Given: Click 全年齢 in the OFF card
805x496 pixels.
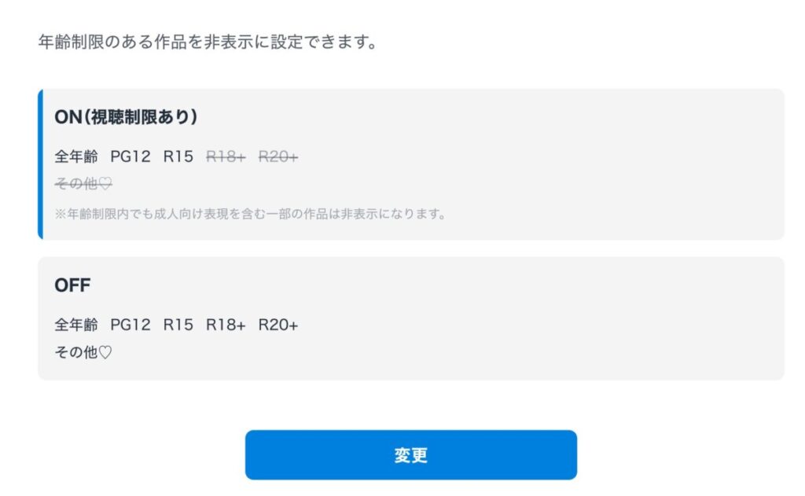Looking at the screenshot, I should coord(76,325).
